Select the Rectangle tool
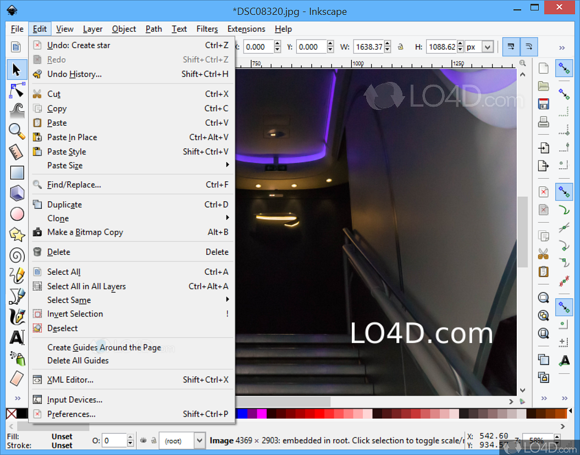The image size is (580, 455). pyautogui.click(x=16, y=173)
